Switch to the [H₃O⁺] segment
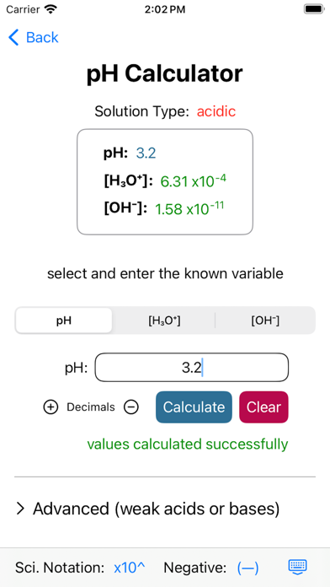 [164, 320]
